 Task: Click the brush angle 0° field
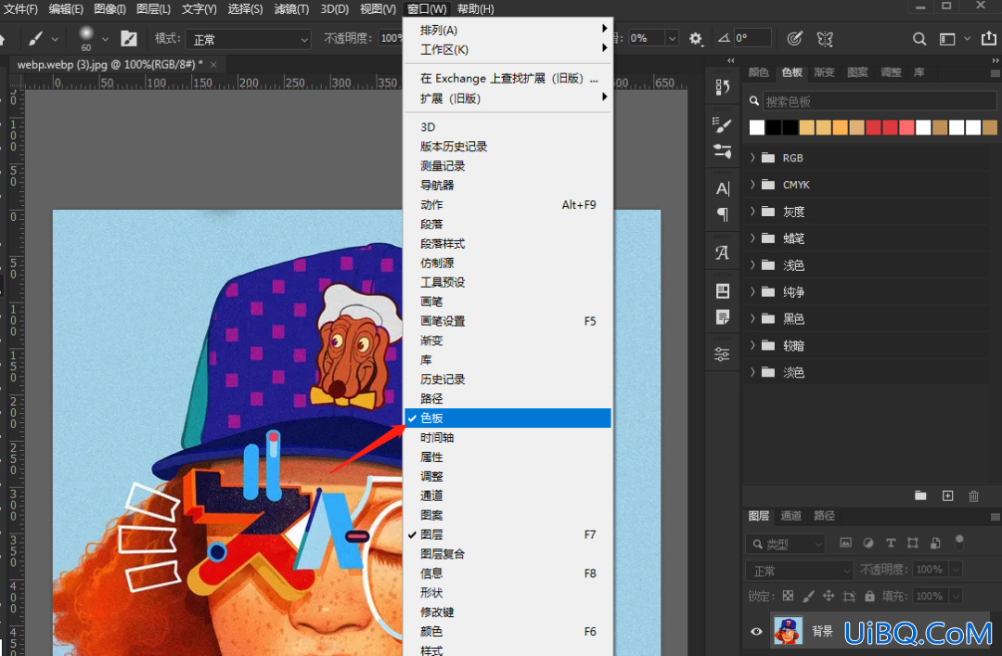click(x=751, y=38)
